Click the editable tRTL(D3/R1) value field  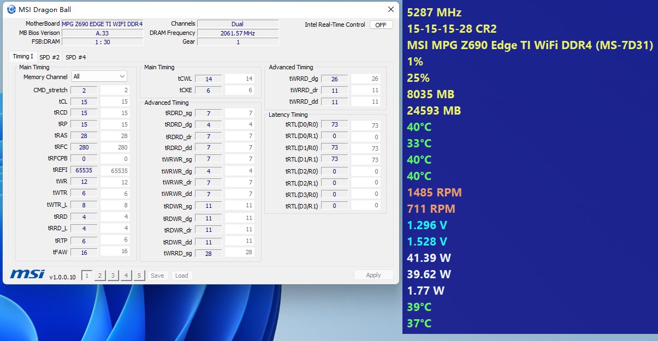(365, 206)
